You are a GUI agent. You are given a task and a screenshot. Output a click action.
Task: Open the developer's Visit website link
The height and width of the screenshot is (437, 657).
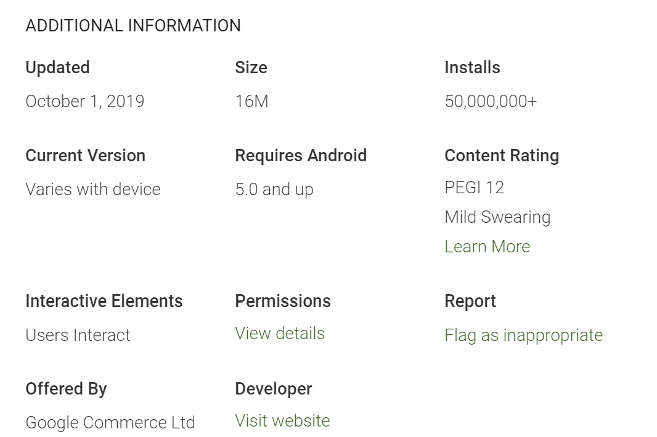[x=282, y=421]
